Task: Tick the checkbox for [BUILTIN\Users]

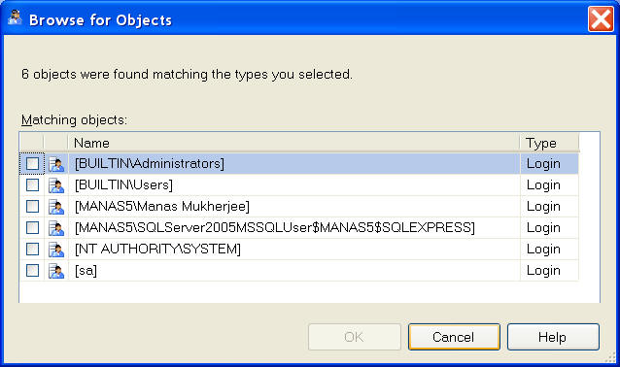Action: (32, 184)
